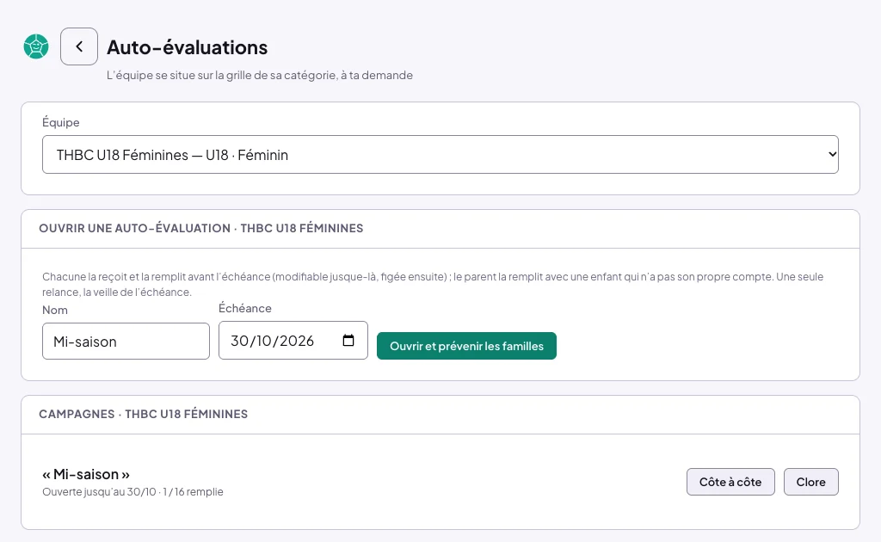Click the 'CAMPAGNES · THBC U18 FÉMININES' header
The height and width of the screenshot is (542, 881).
[x=144, y=414]
